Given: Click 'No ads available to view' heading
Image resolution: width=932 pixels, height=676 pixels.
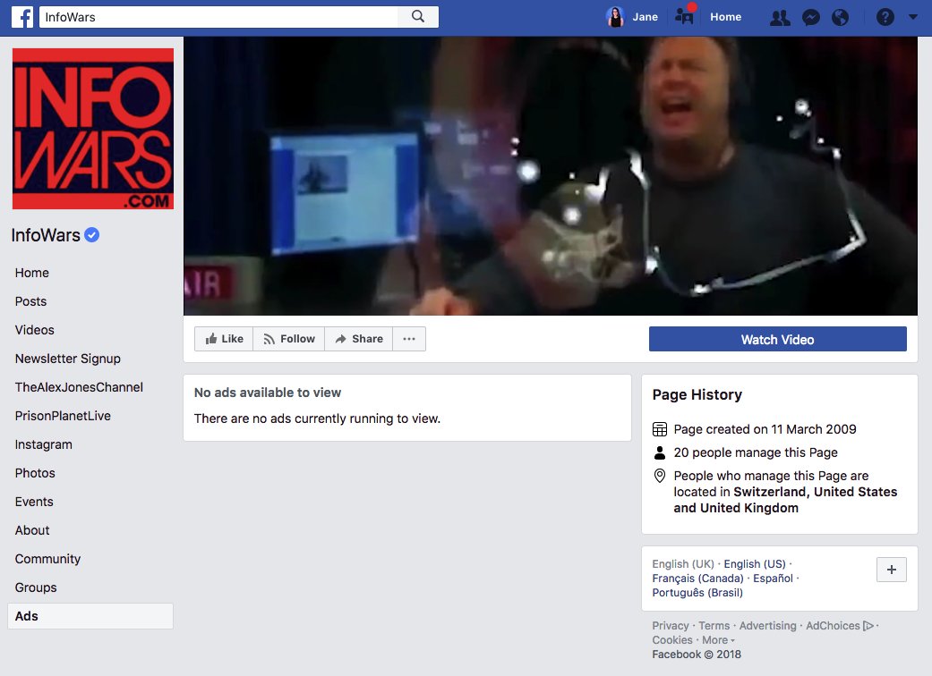Looking at the screenshot, I should click(x=268, y=393).
